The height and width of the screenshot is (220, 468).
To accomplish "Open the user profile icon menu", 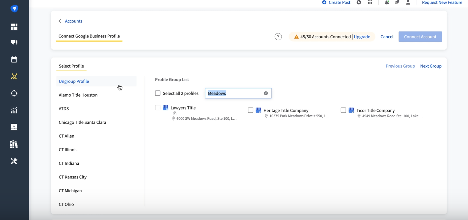I will coord(408,2).
